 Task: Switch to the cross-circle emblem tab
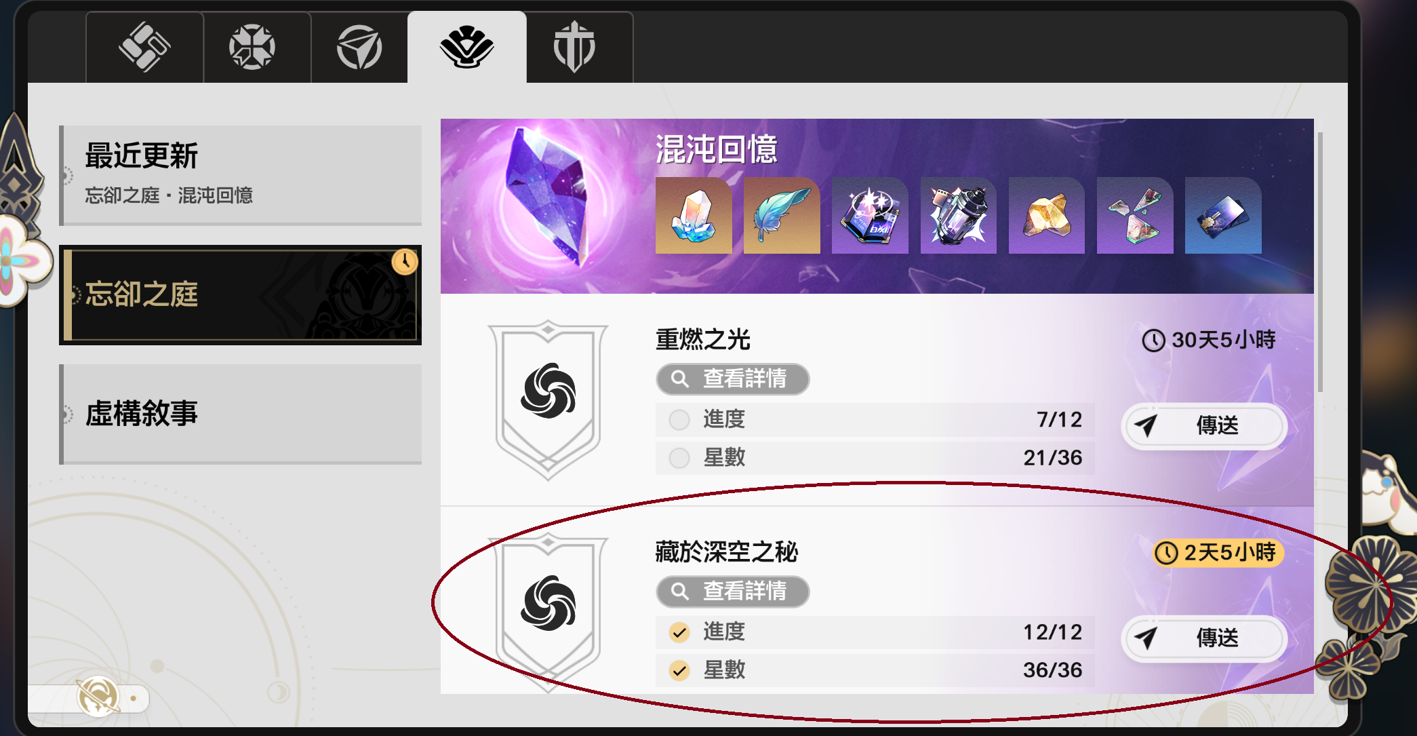click(252, 47)
